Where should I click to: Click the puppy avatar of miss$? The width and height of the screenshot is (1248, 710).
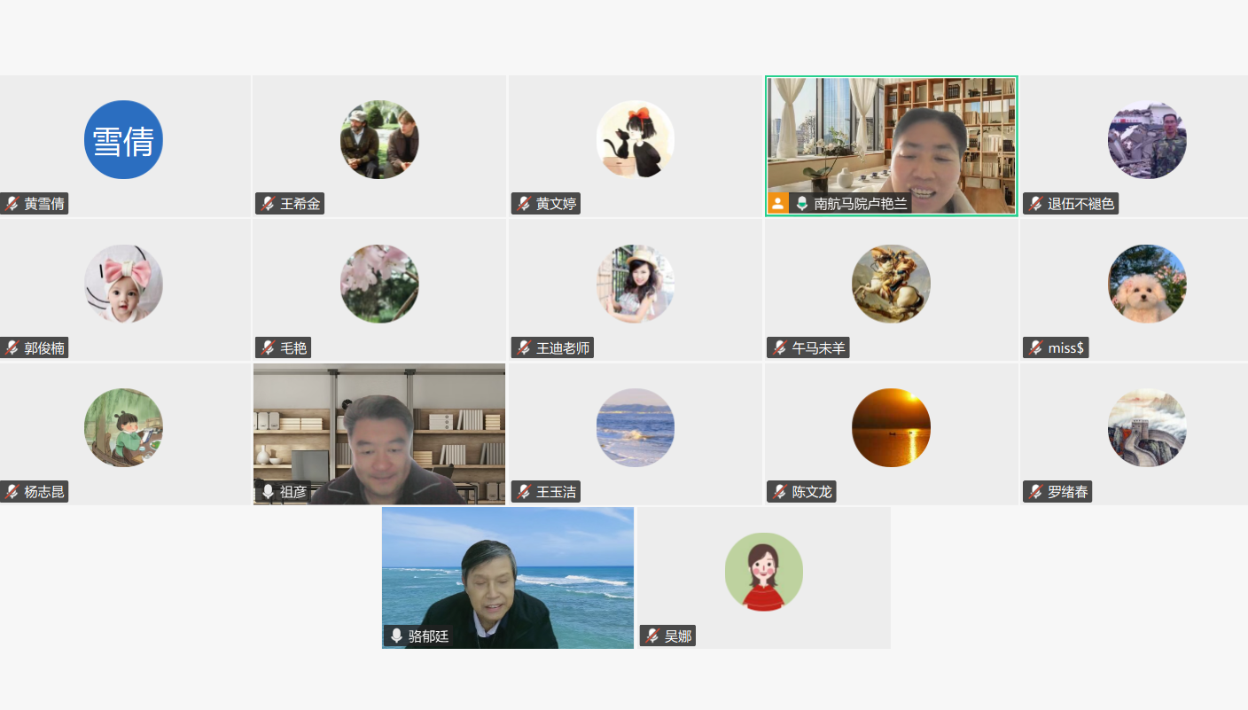point(1147,284)
